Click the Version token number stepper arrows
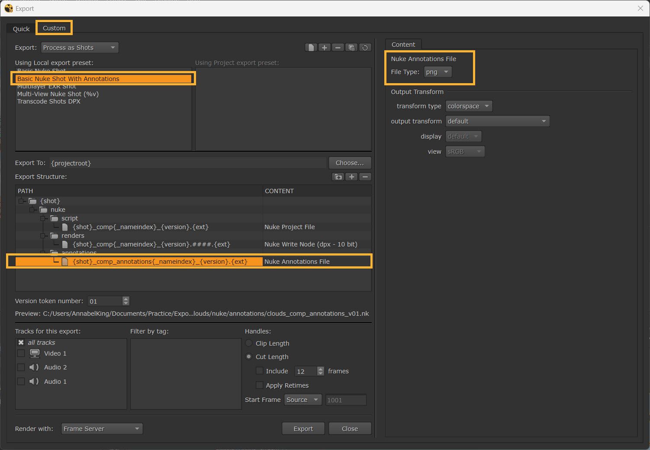Screen dimensions: 650x450 (x=126, y=301)
